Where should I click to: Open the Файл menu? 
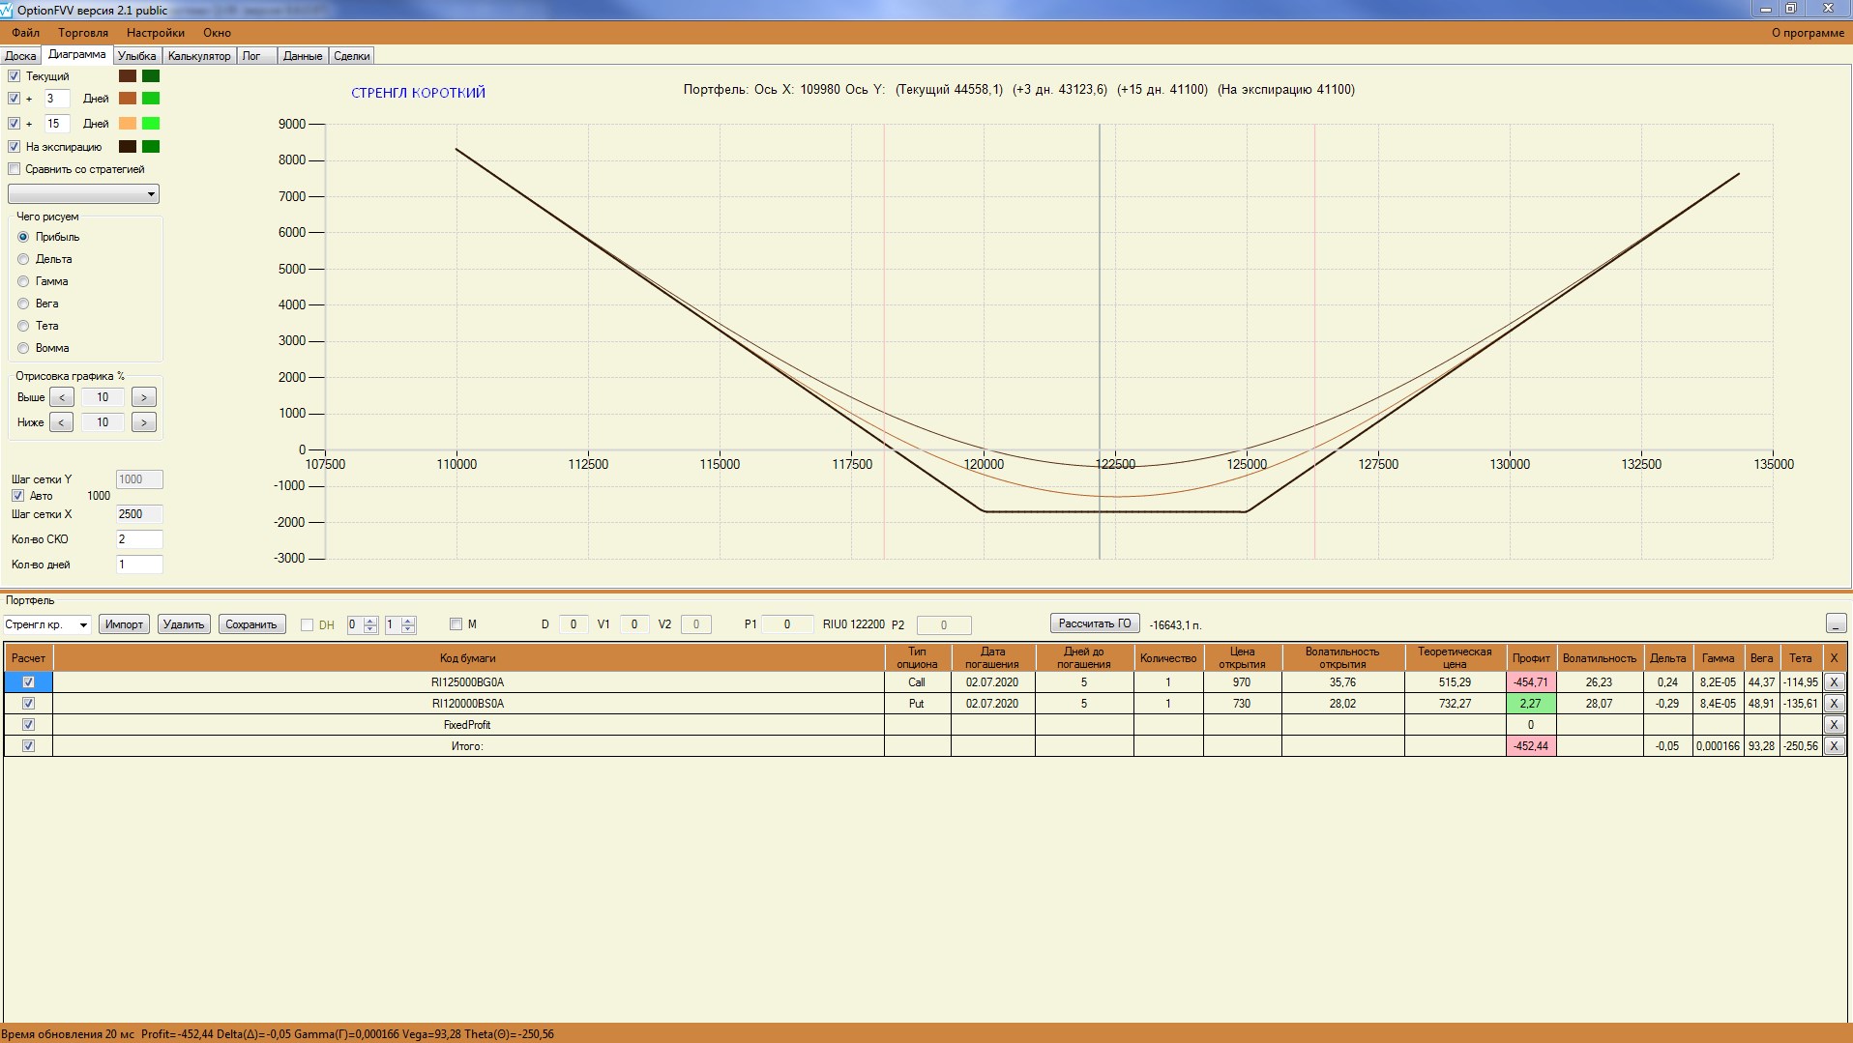tap(26, 33)
